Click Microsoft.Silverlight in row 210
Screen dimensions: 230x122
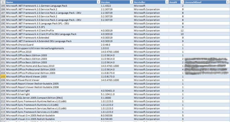click(53, 94)
